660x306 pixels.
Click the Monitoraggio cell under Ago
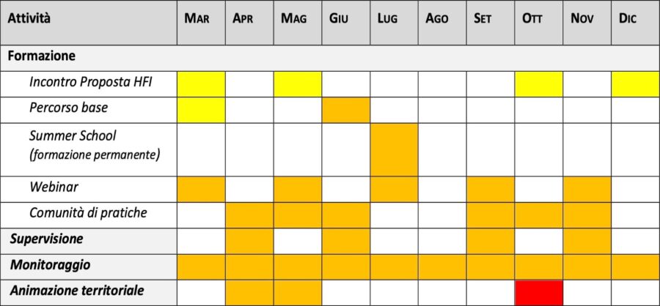click(x=442, y=267)
